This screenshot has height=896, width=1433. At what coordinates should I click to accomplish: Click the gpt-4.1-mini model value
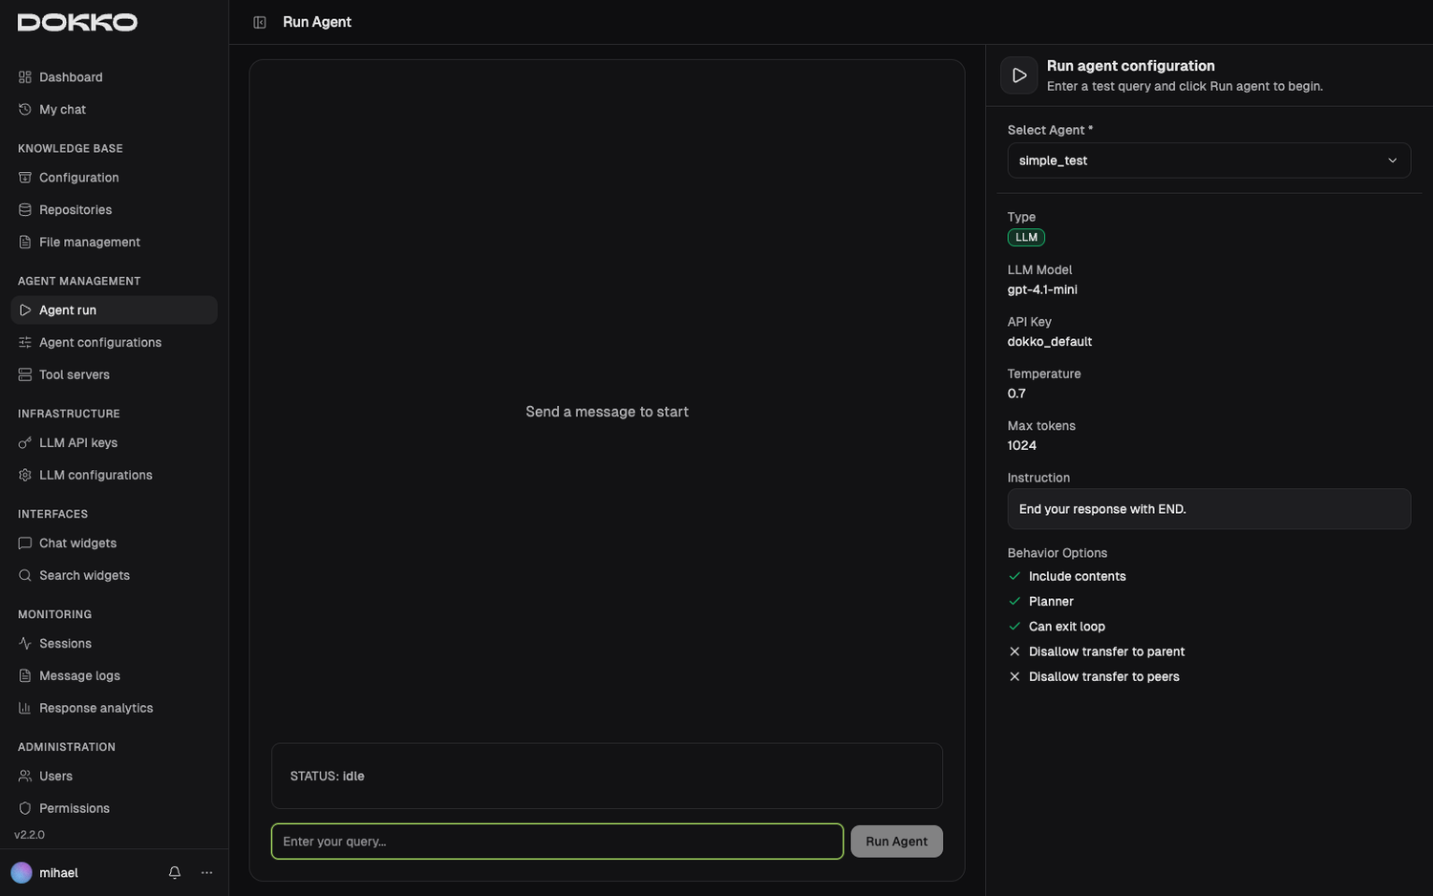tap(1042, 289)
